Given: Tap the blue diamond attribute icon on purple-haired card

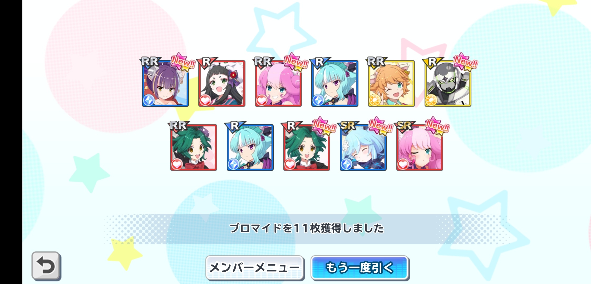Looking at the screenshot, I should point(149,100).
